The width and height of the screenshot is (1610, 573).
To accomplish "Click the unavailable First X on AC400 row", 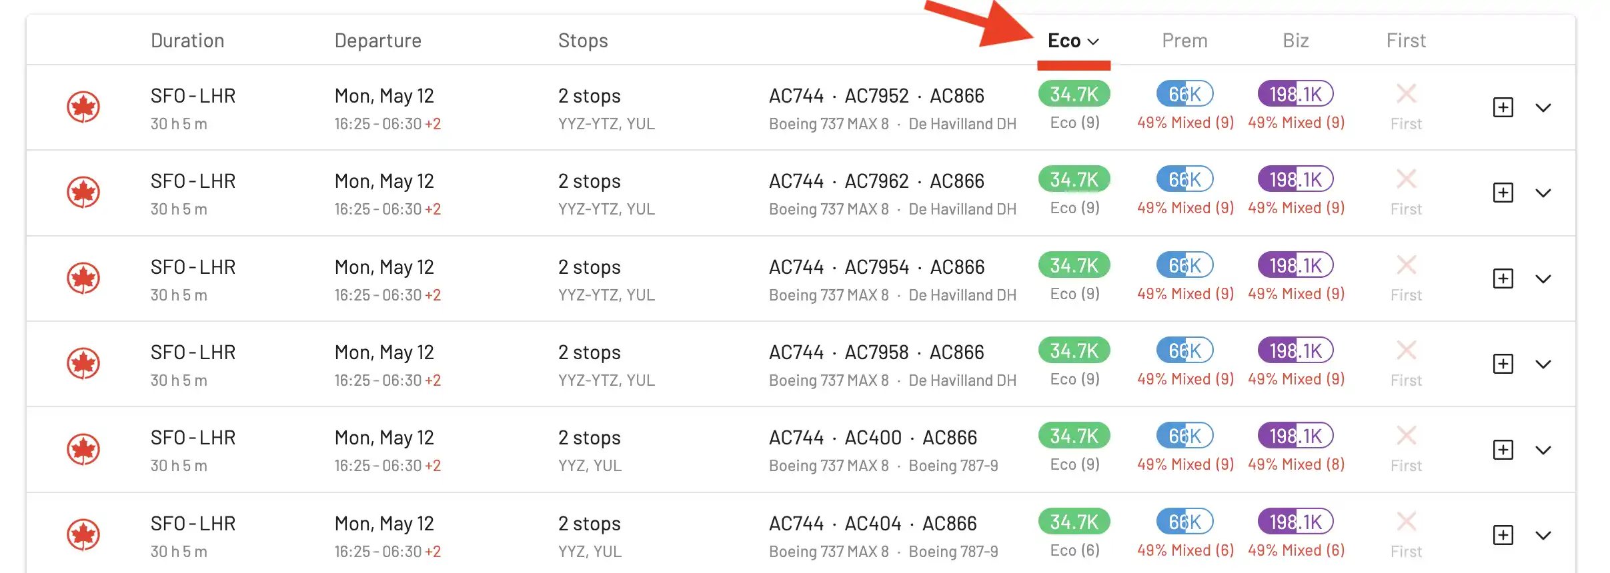I will (x=1406, y=436).
